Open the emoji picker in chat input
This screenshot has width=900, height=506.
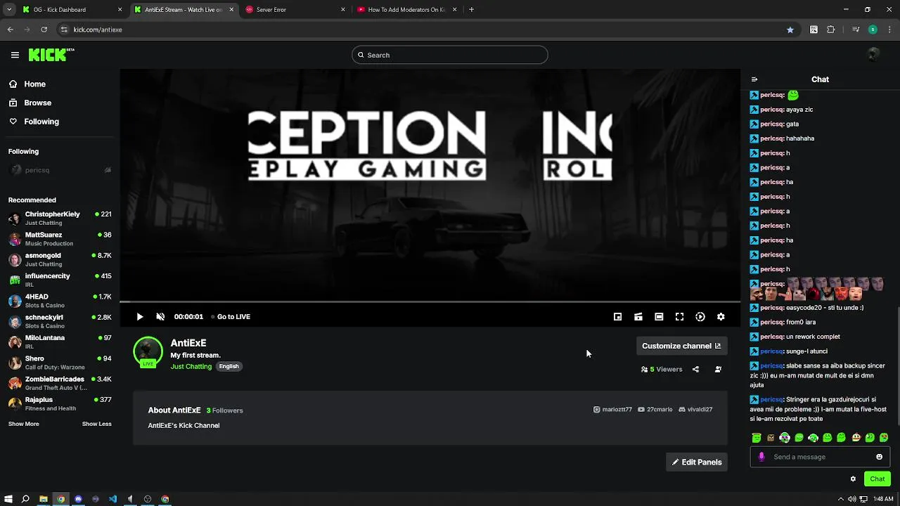879,457
